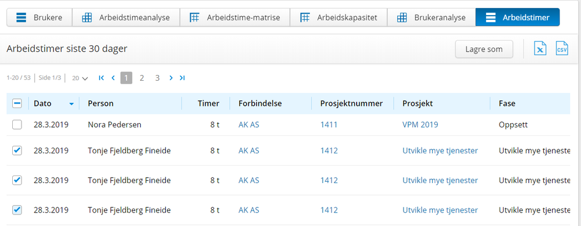
Task: Go to page 2
Action: click(x=141, y=78)
